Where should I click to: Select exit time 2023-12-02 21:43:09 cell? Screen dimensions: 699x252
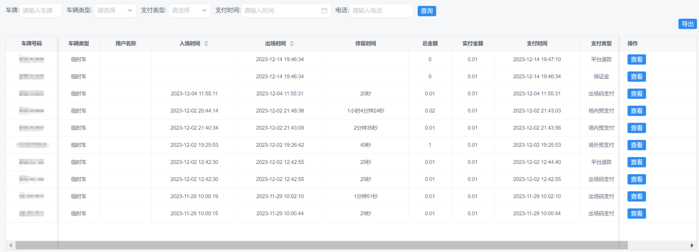pyautogui.click(x=280, y=128)
